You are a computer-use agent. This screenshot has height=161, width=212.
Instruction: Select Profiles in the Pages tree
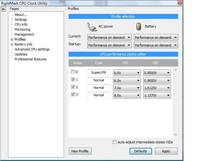click(x=20, y=39)
